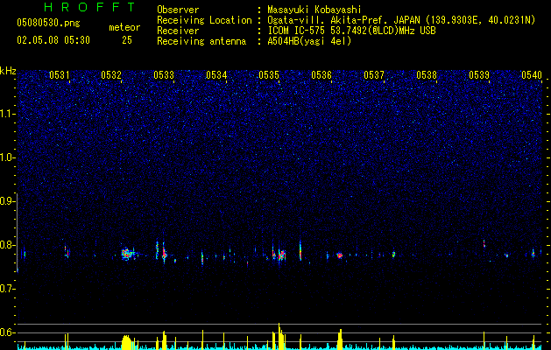Image resolution: width=551 pixels, height=350 pixels.
Task: Click the 0.6 kHz axis label
Action: point(7,332)
